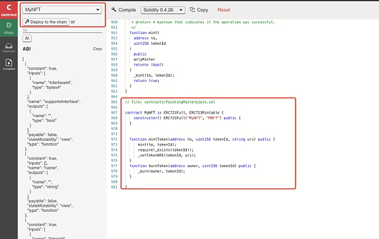This screenshot has height=239, width=379.
Task: Expand the Solidity 0.4.26 version selector
Action: 163,10
